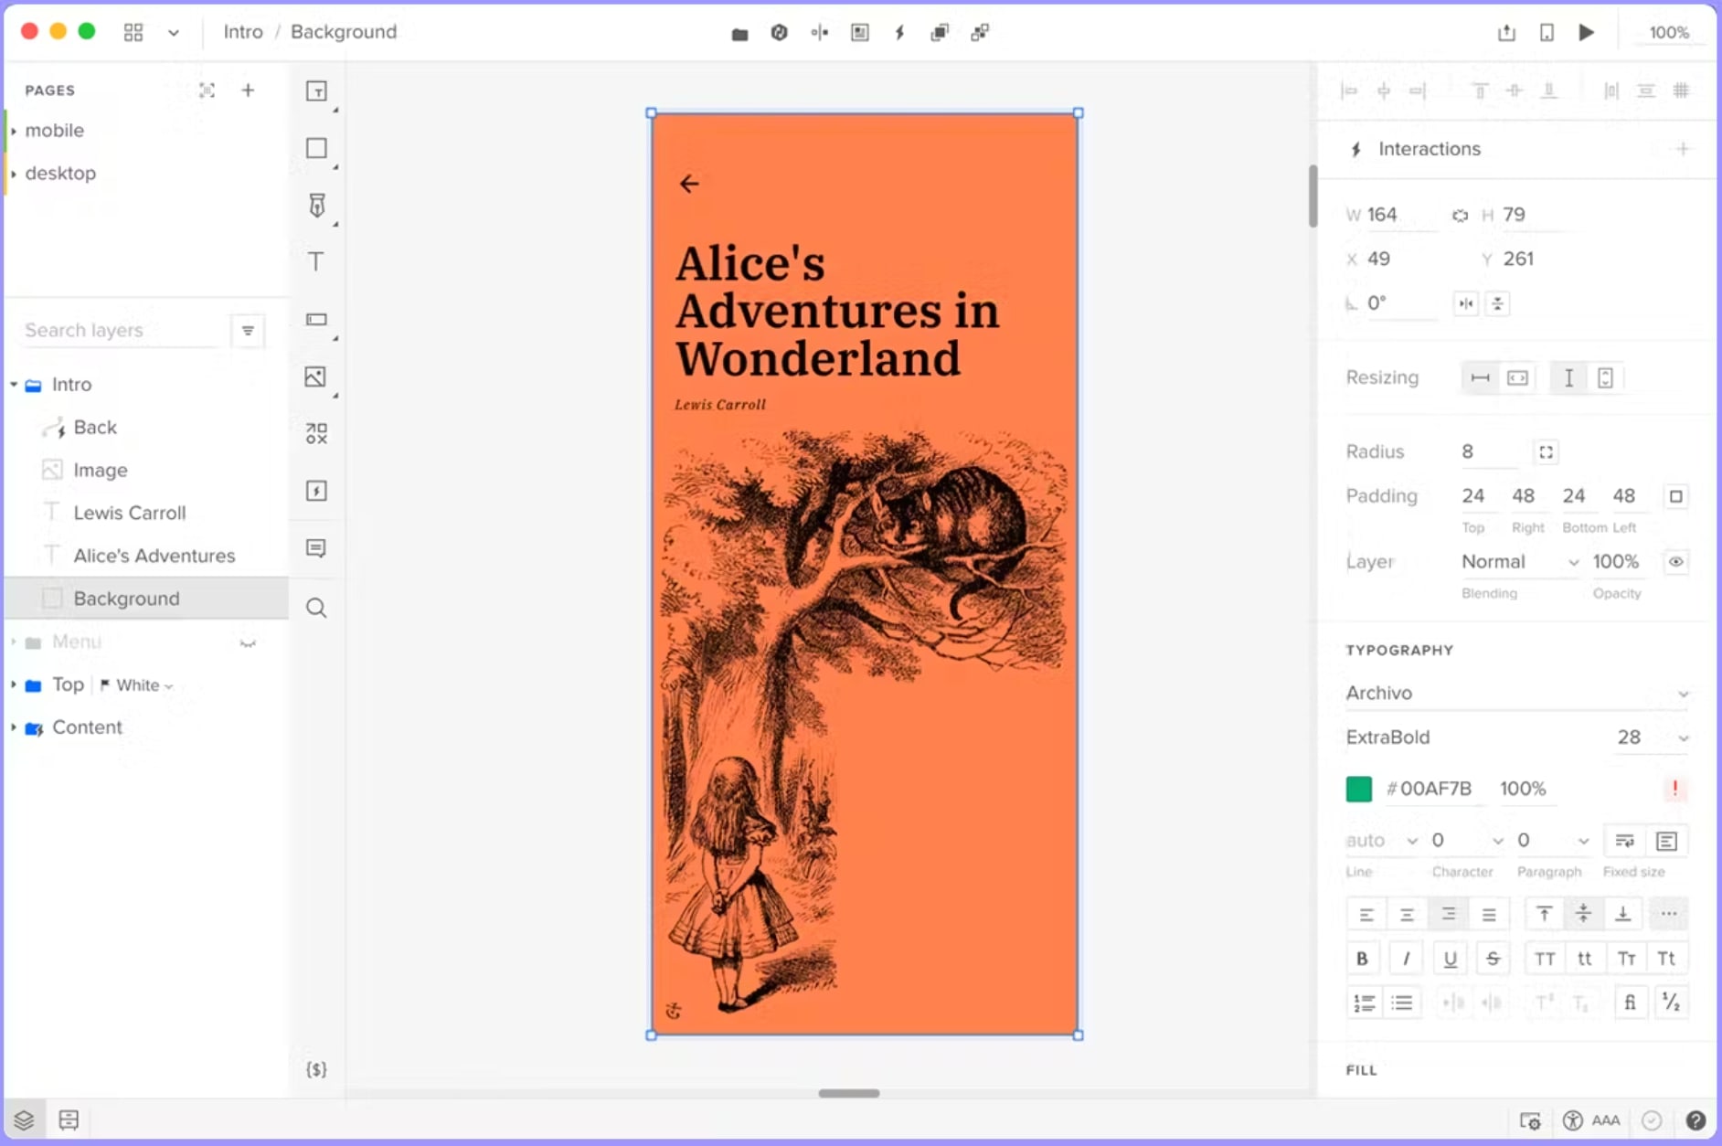Viewport: 1722px width, 1146px height.
Task: Click the Radius value field
Action: [1488, 452]
